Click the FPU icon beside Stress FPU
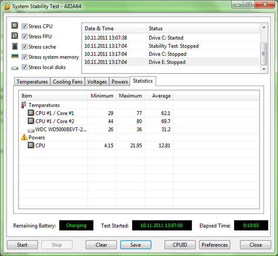The height and width of the screenshot is (256, 278). pyautogui.click(x=15, y=37)
